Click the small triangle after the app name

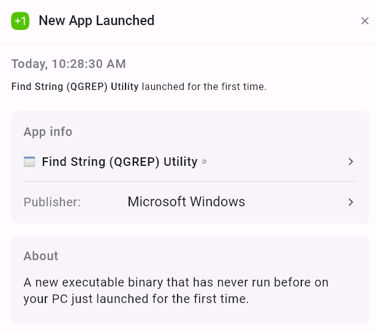(x=205, y=162)
